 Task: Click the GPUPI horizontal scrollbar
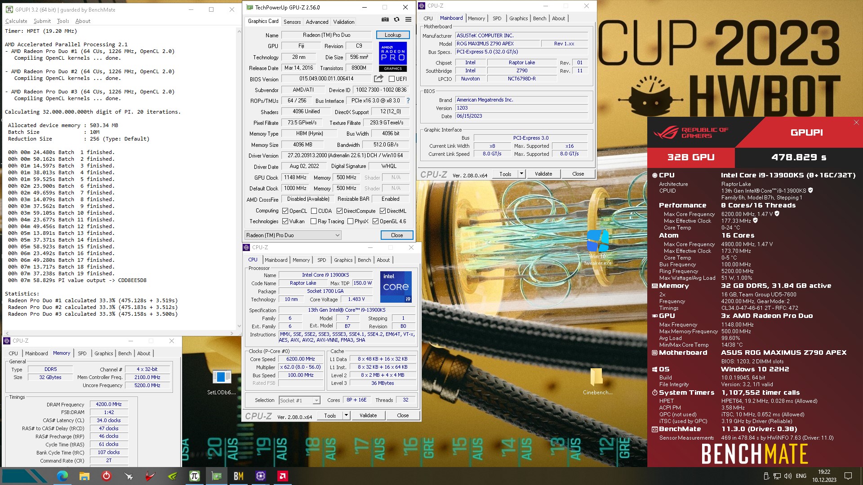pyautogui.click(x=119, y=333)
